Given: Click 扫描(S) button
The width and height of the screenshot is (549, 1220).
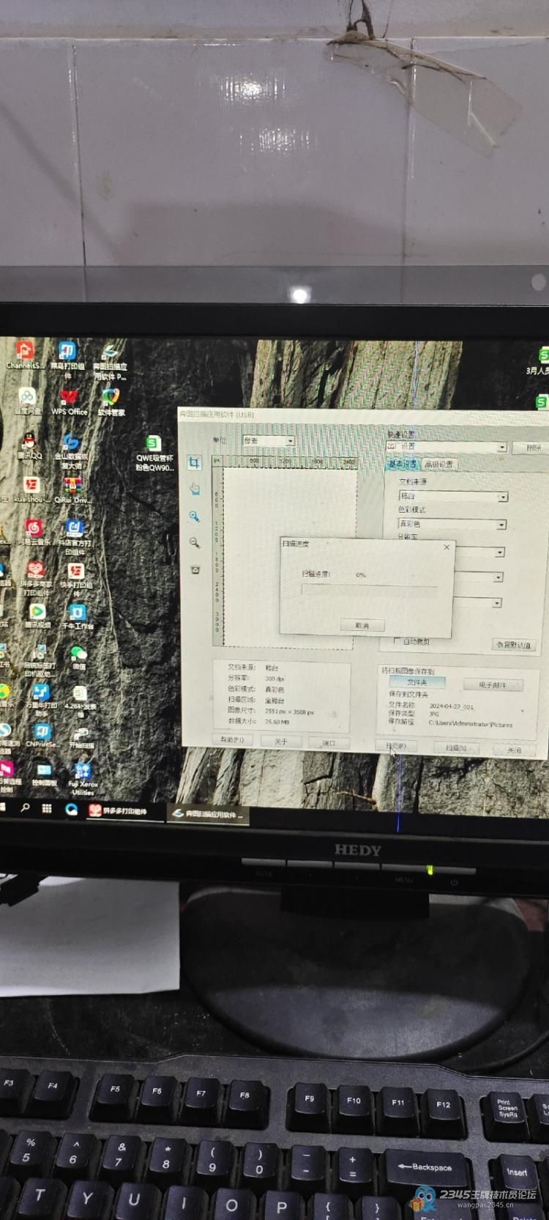Looking at the screenshot, I should (x=455, y=747).
